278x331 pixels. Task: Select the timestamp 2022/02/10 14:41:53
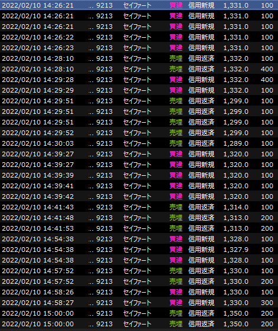coord(38,228)
